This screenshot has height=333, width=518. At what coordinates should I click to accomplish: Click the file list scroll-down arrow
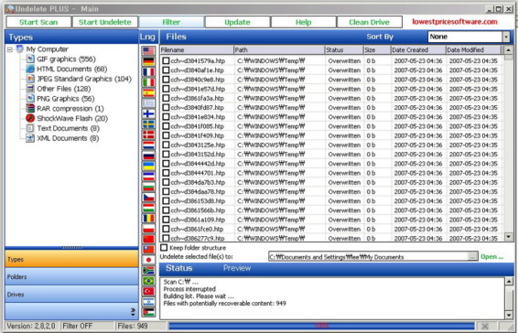click(509, 237)
